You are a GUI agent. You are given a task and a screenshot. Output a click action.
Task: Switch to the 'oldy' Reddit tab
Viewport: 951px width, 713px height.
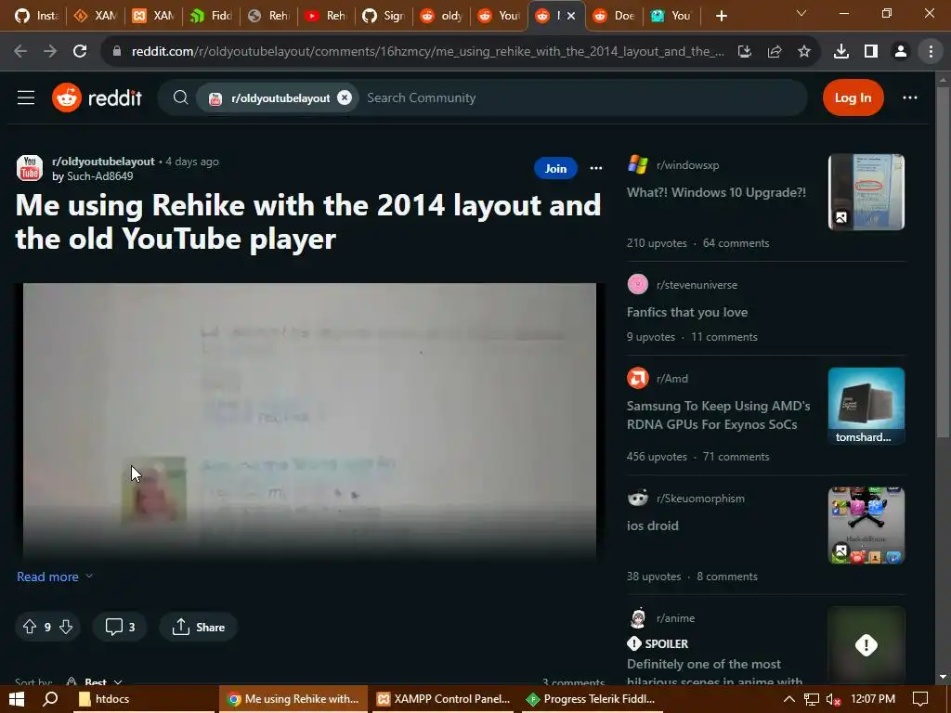click(441, 16)
